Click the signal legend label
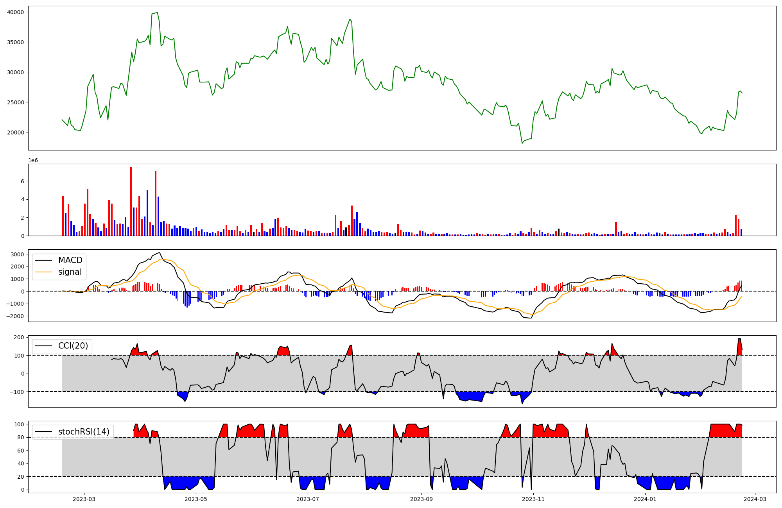This screenshot has height=508, width=782. pyautogui.click(x=70, y=272)
